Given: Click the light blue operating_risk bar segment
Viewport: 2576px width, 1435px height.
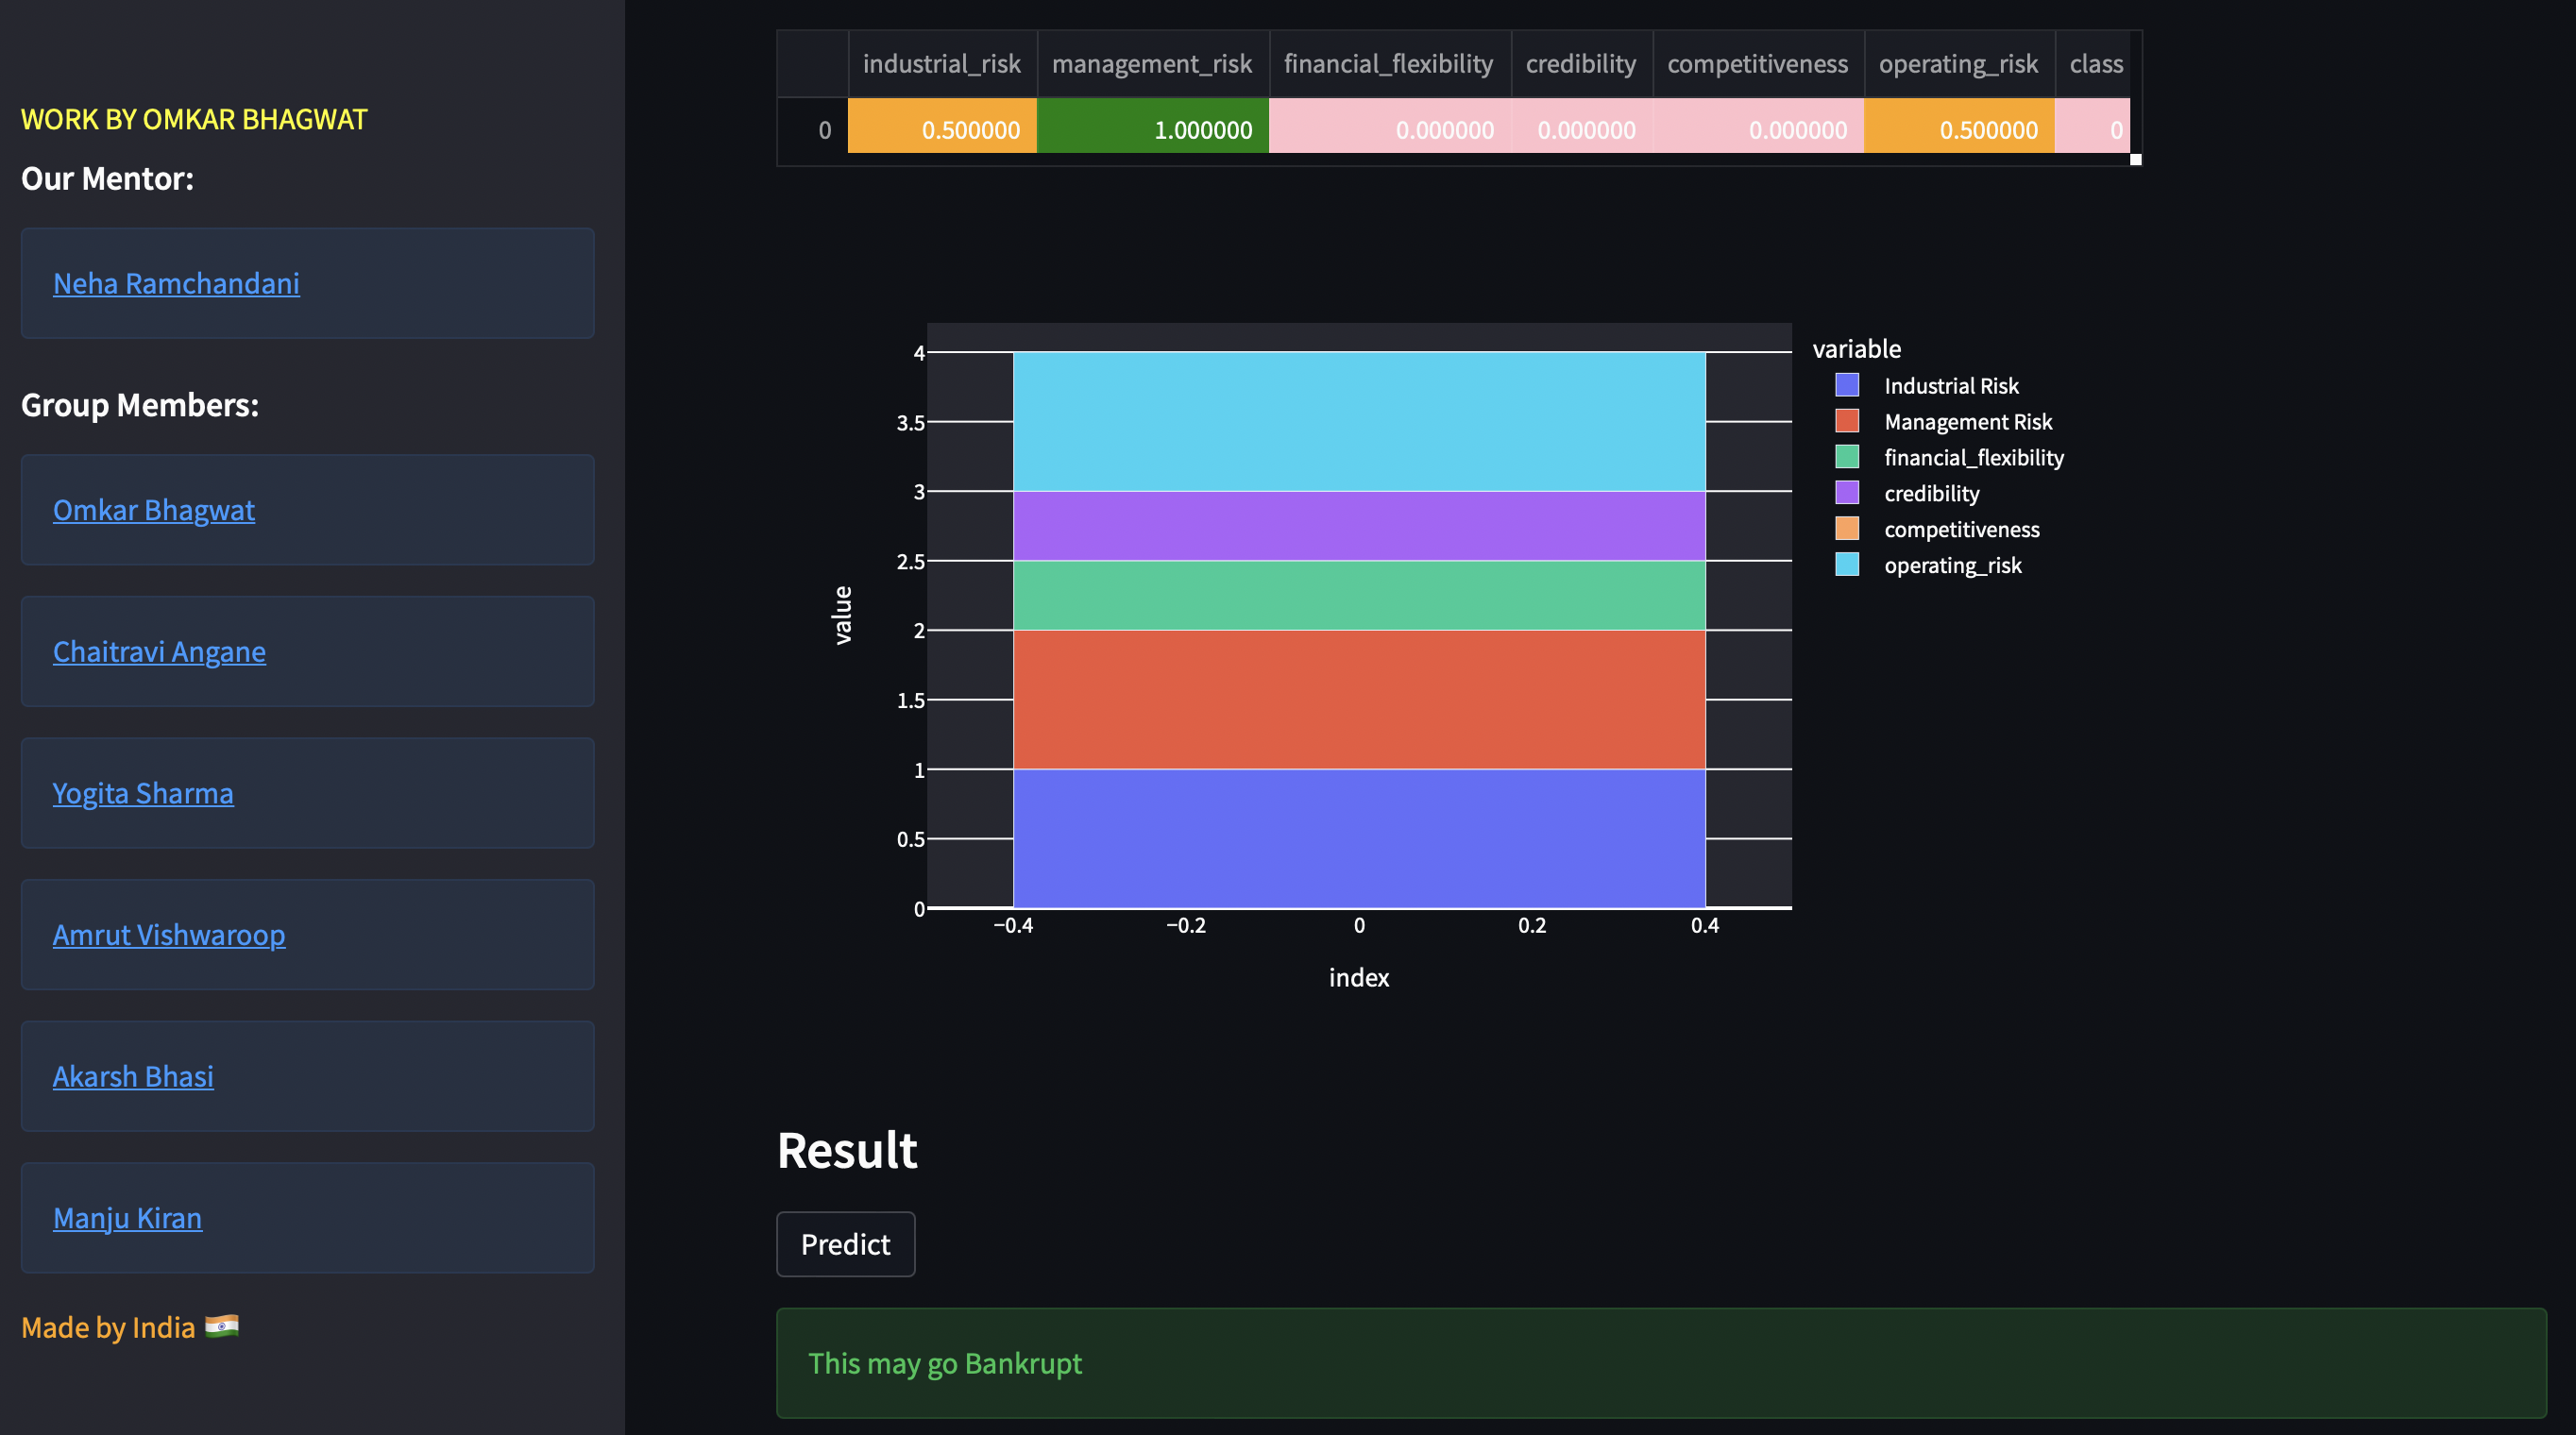Looking at the screenshot, I should click(1358, 421).
